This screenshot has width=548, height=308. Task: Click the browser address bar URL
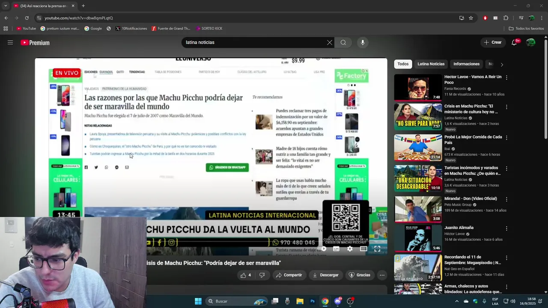point(79,18)
